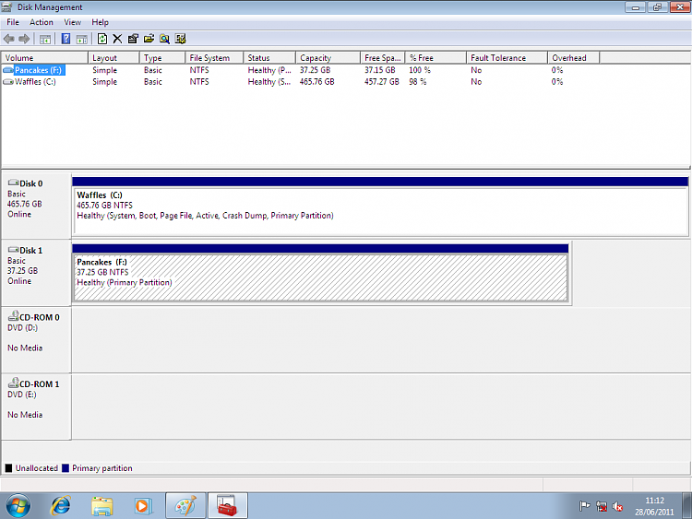Click the toolbox taskbar icon
692x519 pixels.
(x=227, y=506)
